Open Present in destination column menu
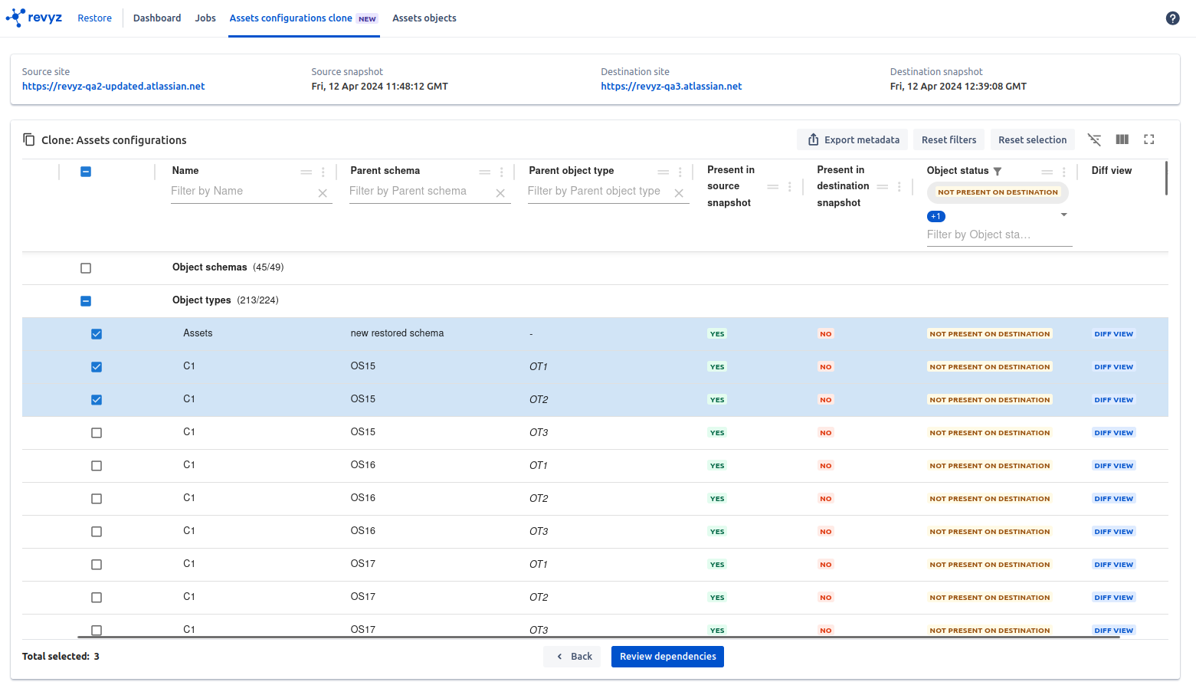Image resolution: width=1196 pixels, height=695 pixels. (x=899, y=186)
